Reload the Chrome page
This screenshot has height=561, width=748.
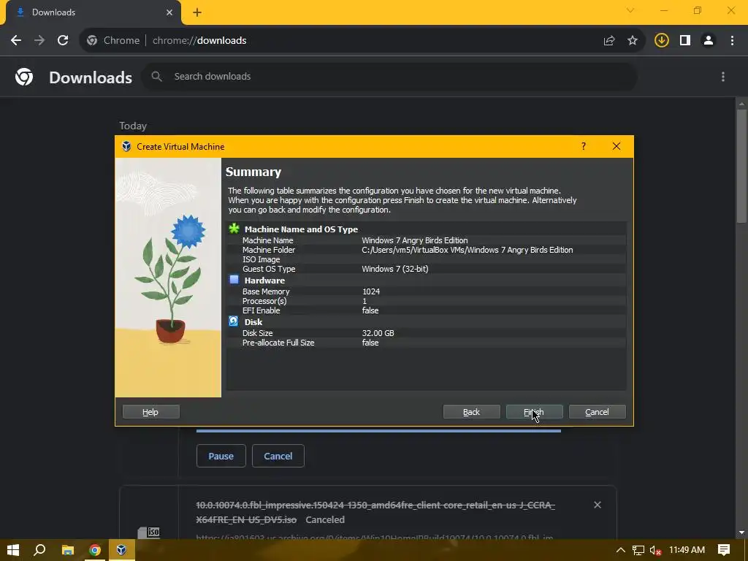tap(63, 41)
